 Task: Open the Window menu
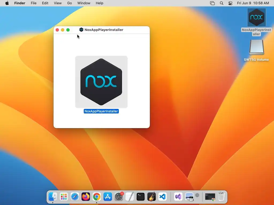tap(84, 3)
